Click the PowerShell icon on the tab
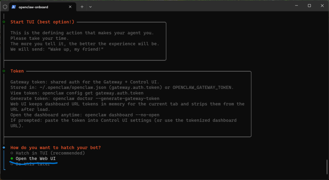The image size is (329, 180). point(14,7)
